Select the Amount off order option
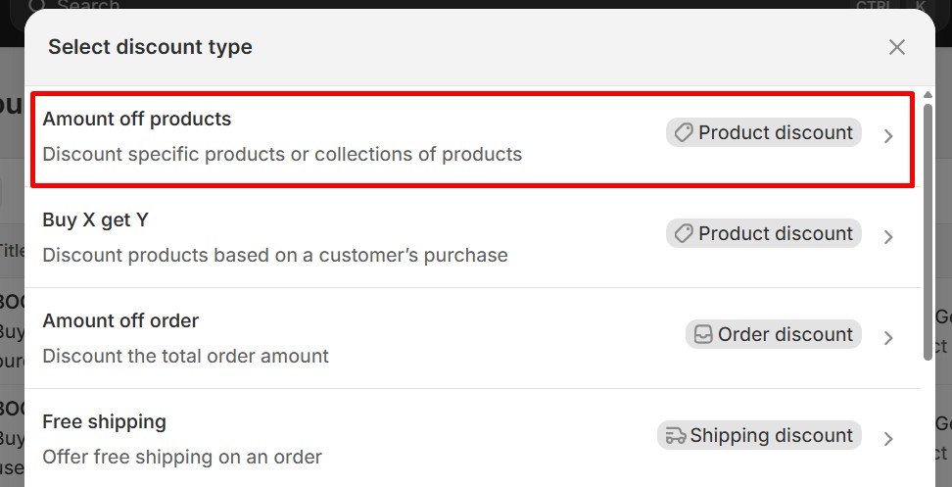The width and height of the screenshot is (952, 487). (120, 321)
